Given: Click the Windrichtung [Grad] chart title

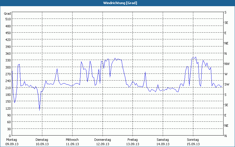Looking at the screenshot, I should coord(120,3).
